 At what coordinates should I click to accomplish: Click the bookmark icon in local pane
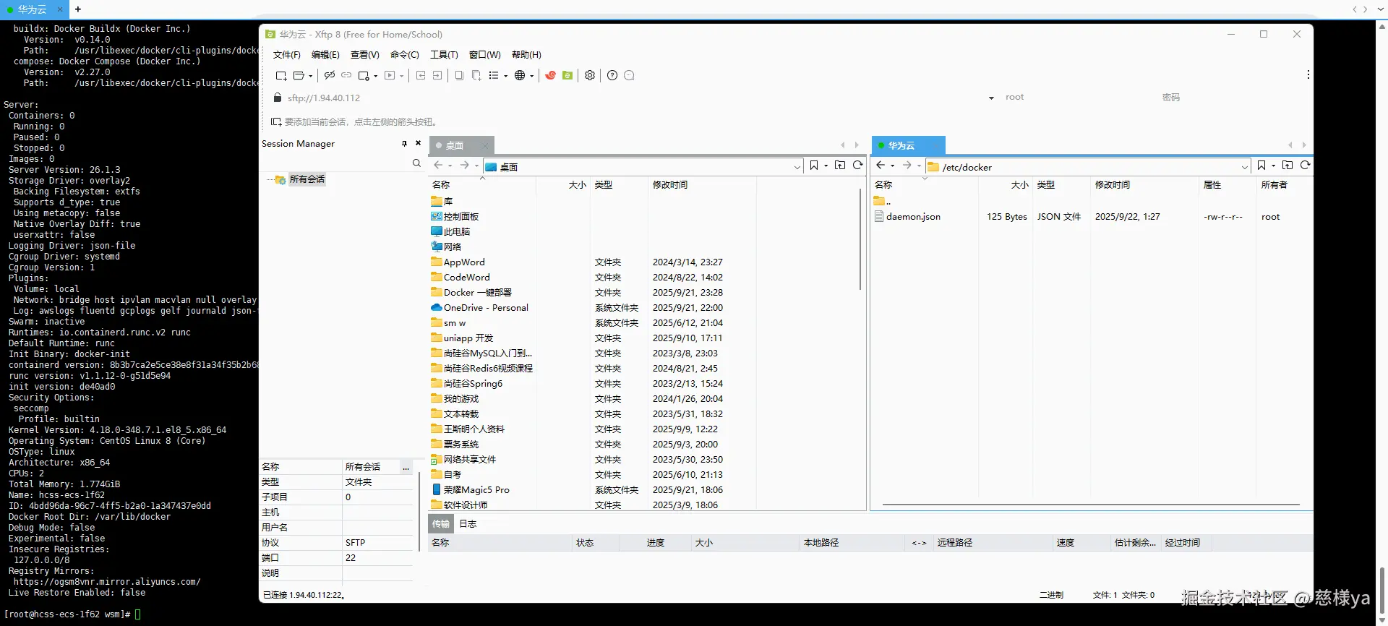pos(814,166)
